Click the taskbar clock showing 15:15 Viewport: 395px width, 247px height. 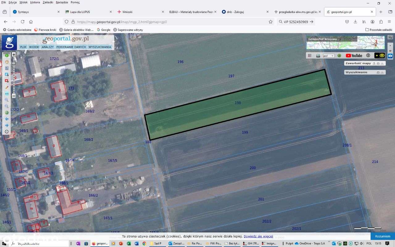[x=378, y=244]
